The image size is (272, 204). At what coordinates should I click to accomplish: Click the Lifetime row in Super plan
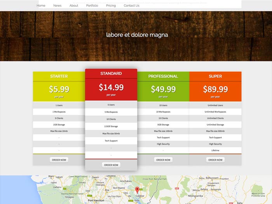215,150
